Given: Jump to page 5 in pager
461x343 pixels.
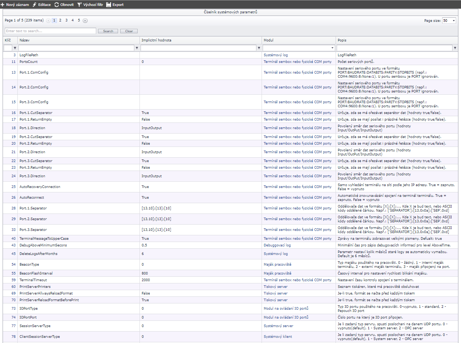Looking at the screenshot, I should point(79,20).
